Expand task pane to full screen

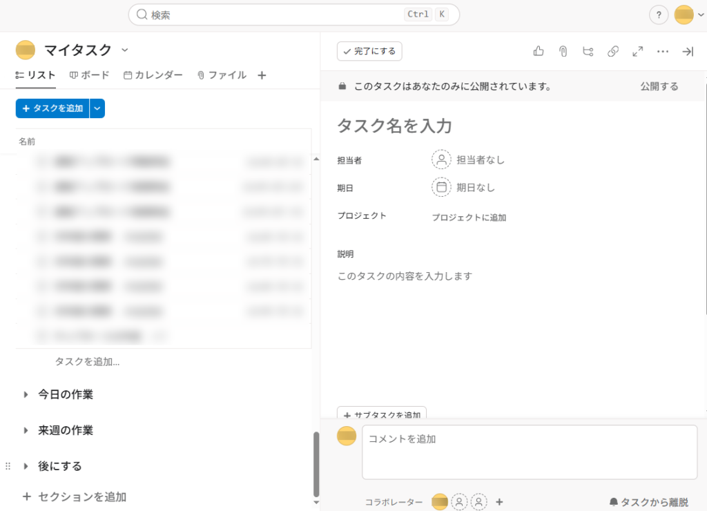coord(638,51)
